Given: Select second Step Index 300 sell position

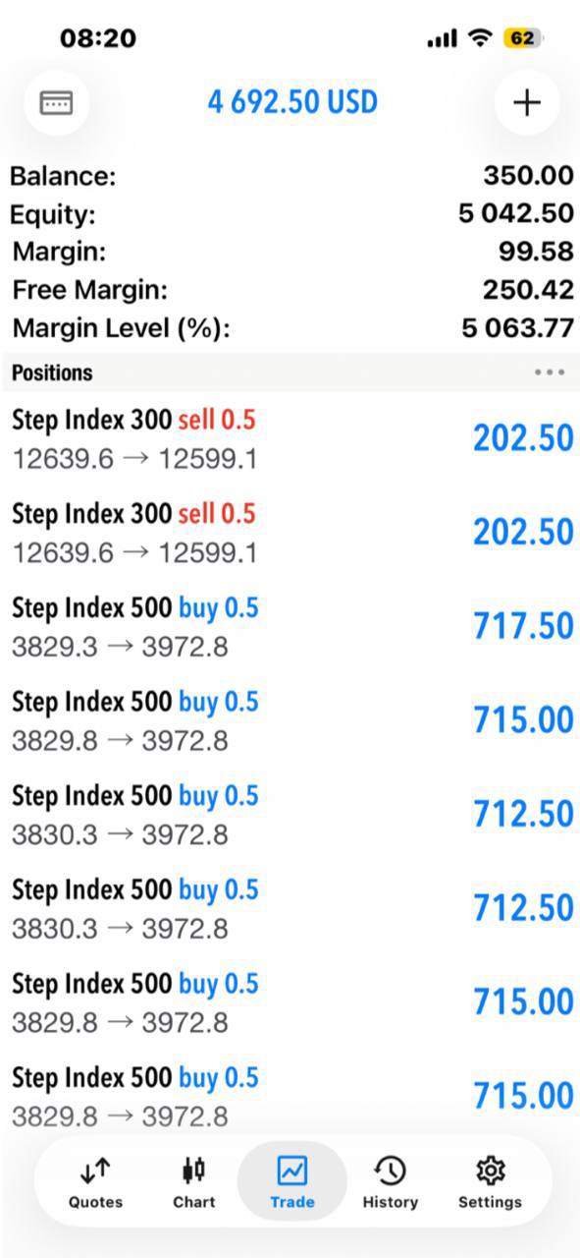Looking at the screenshot, I should 290,534.
